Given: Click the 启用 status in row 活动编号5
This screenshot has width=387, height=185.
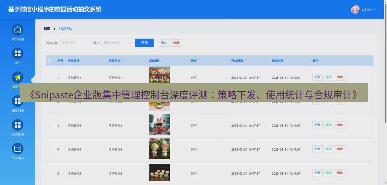Looking at the screenshot, I should pyautogui.click(x=193, y=174).
